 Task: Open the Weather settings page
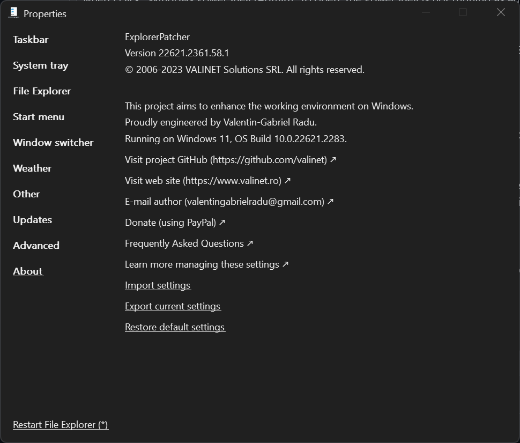(32, 168)
